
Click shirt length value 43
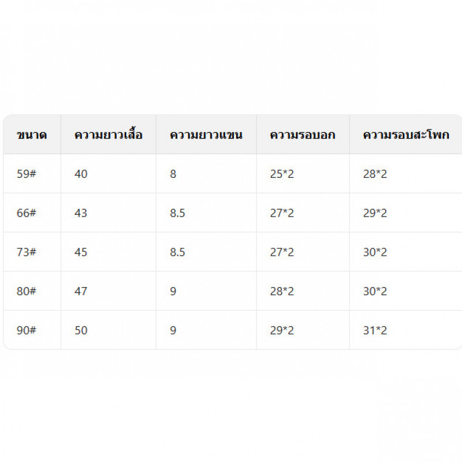click(x=81, y=213)
